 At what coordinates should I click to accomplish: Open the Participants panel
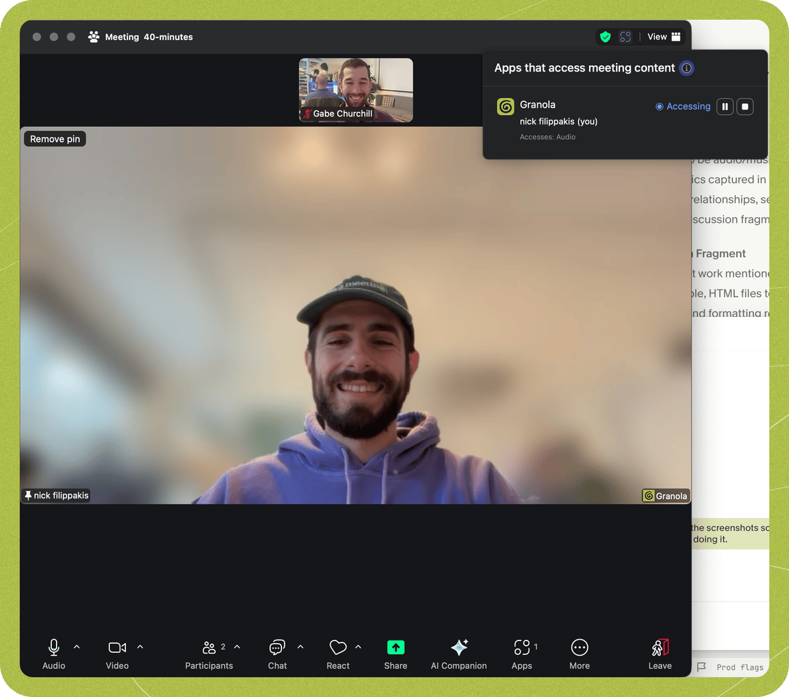(209, 654)
